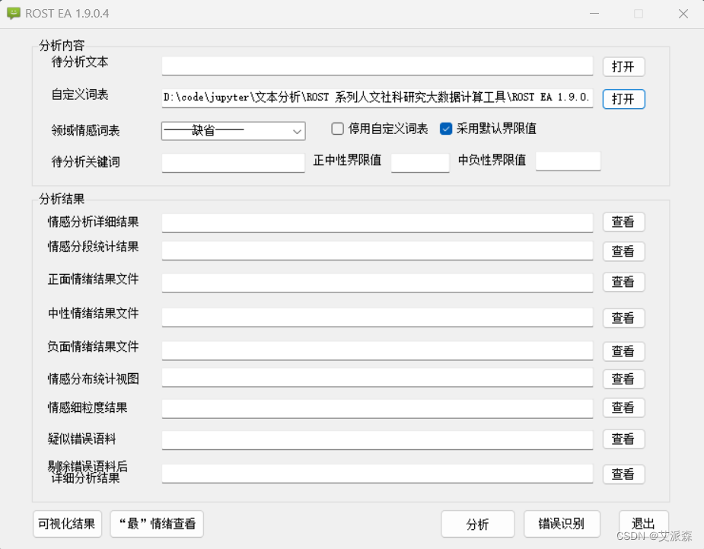Click the 情感分段统计结果 output field
The image size is (704, 549).
point(377,251)
